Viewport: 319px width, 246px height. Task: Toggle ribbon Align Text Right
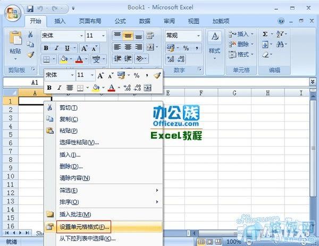click(x=139, y=47)
